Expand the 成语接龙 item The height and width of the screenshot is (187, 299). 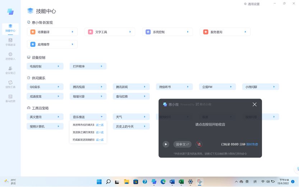[x=45, y=96]
